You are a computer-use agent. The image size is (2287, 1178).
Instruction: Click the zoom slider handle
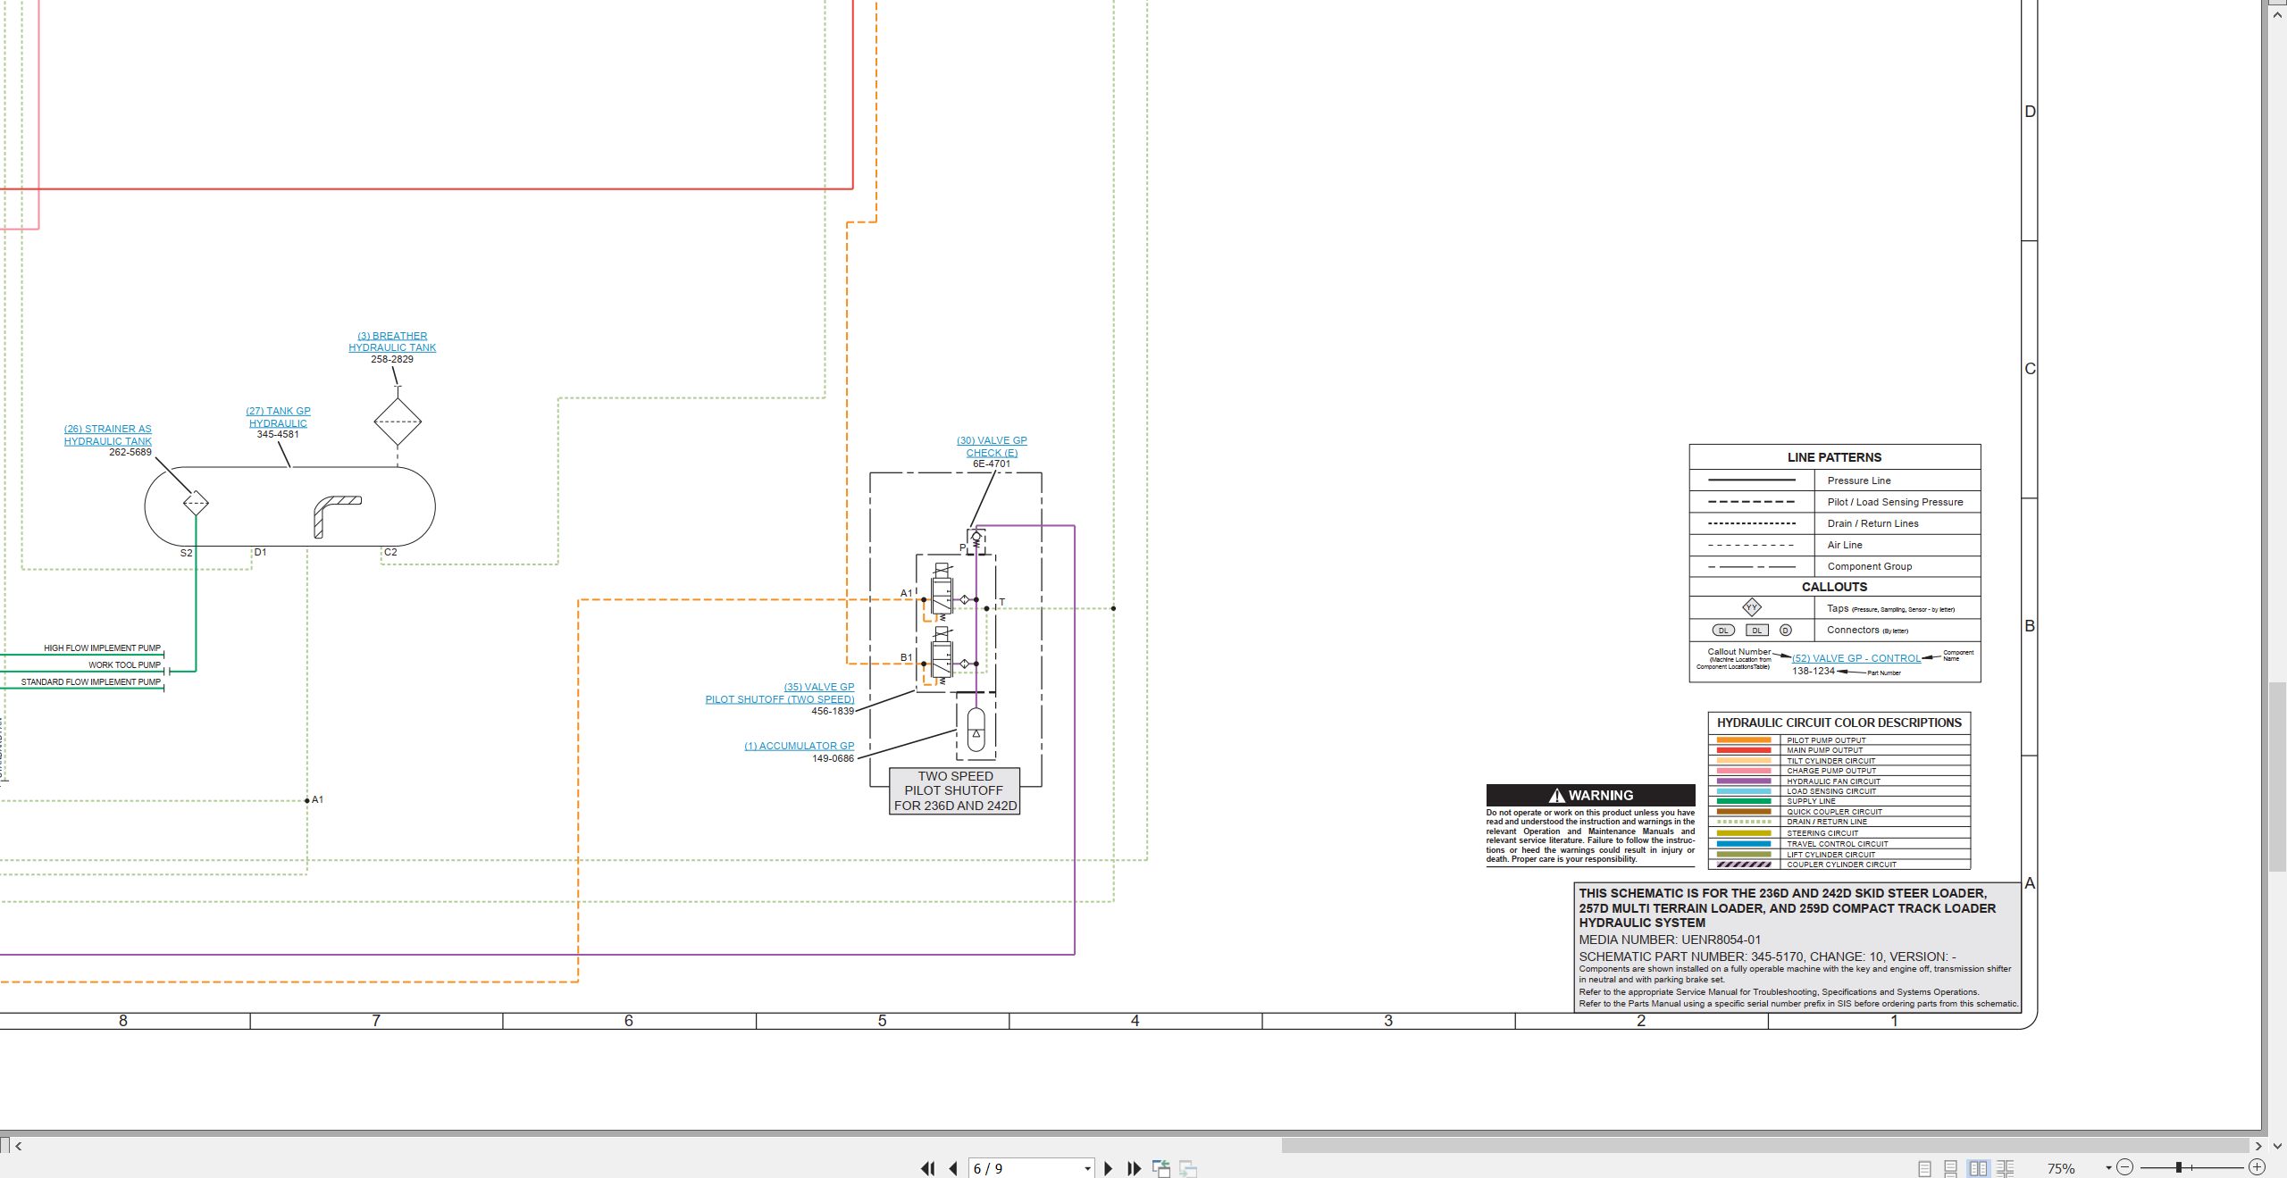coord(2179,1167)
